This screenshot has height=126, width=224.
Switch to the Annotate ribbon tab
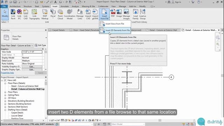point(64,6)
